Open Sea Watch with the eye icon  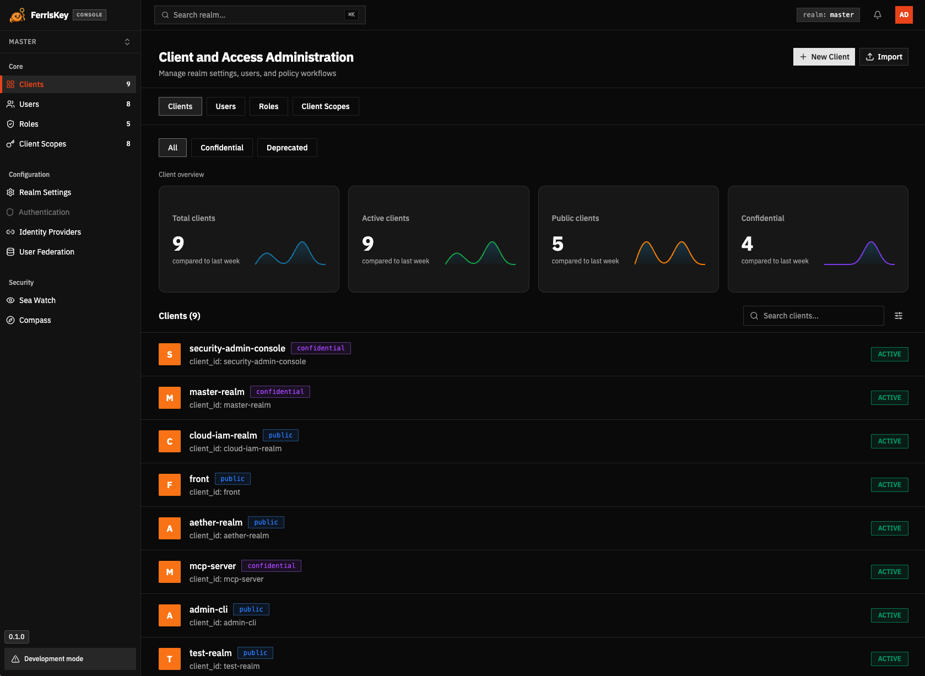[10, 300]
